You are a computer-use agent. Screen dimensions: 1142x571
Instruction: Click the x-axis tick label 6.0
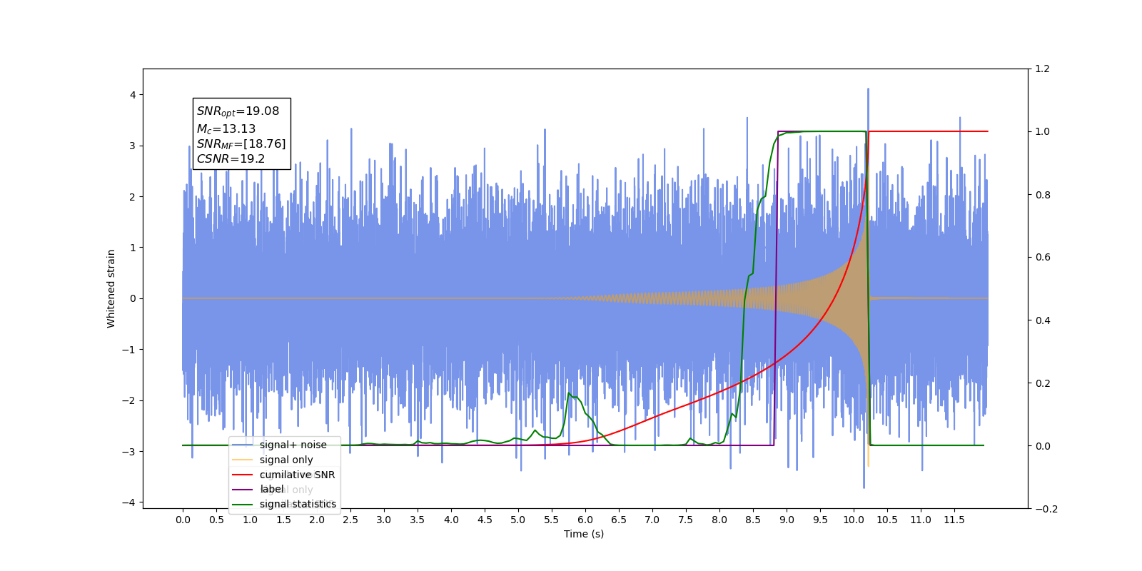(x=585, y=520)
